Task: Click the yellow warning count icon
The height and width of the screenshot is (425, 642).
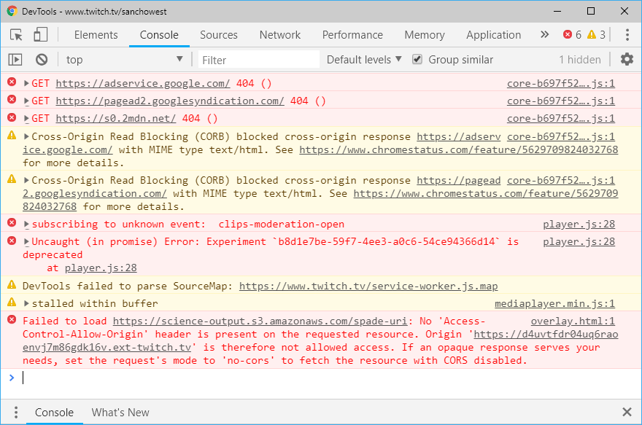Action: (x=591, y=35)
